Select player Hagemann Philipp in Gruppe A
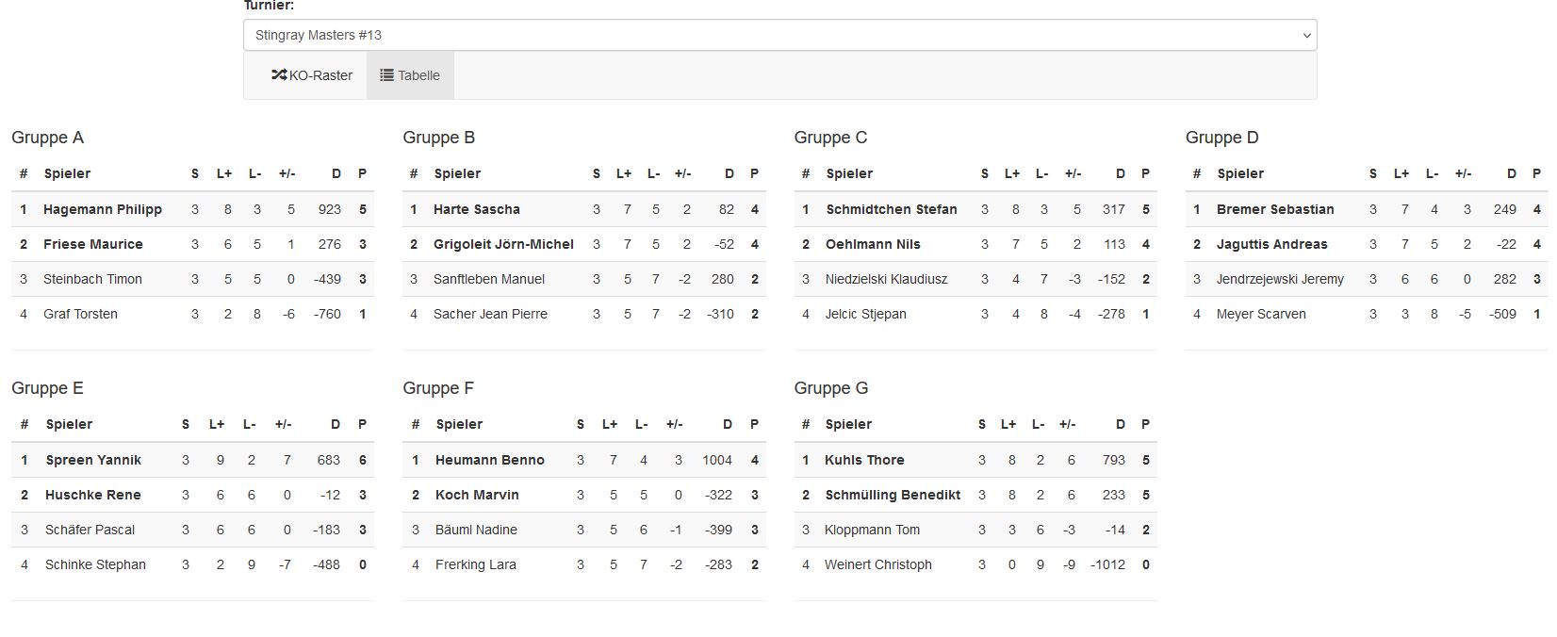 click(103, 209)
